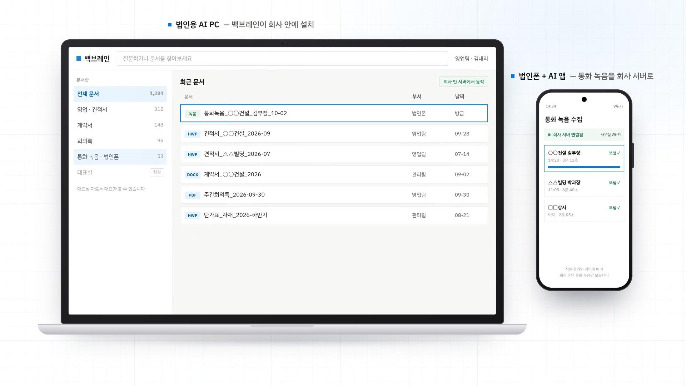Click the 문서 column header

click(188, 97)
